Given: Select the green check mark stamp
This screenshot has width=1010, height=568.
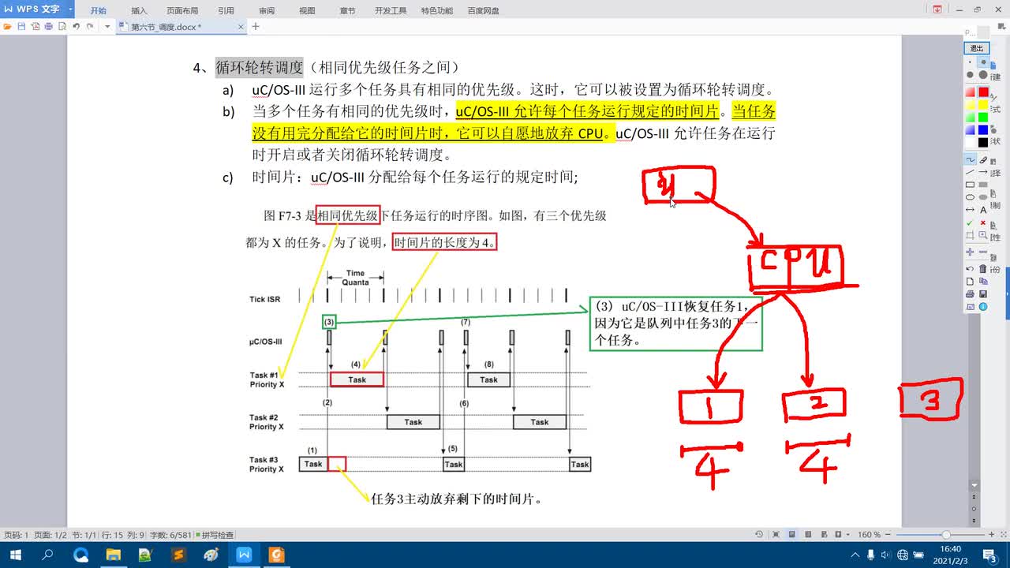Looking at the screenshot, I should tap(970, 223).
